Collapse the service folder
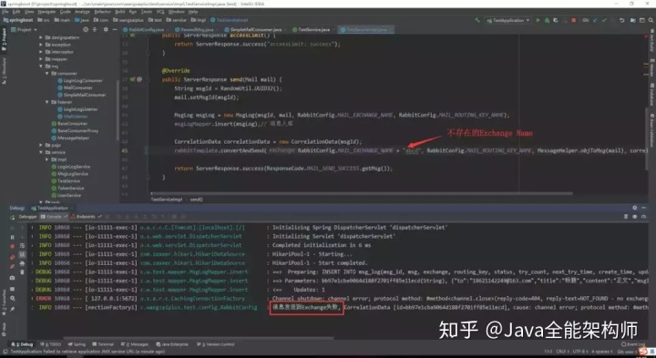Viewport: 656px width, 358px height. 41,152
